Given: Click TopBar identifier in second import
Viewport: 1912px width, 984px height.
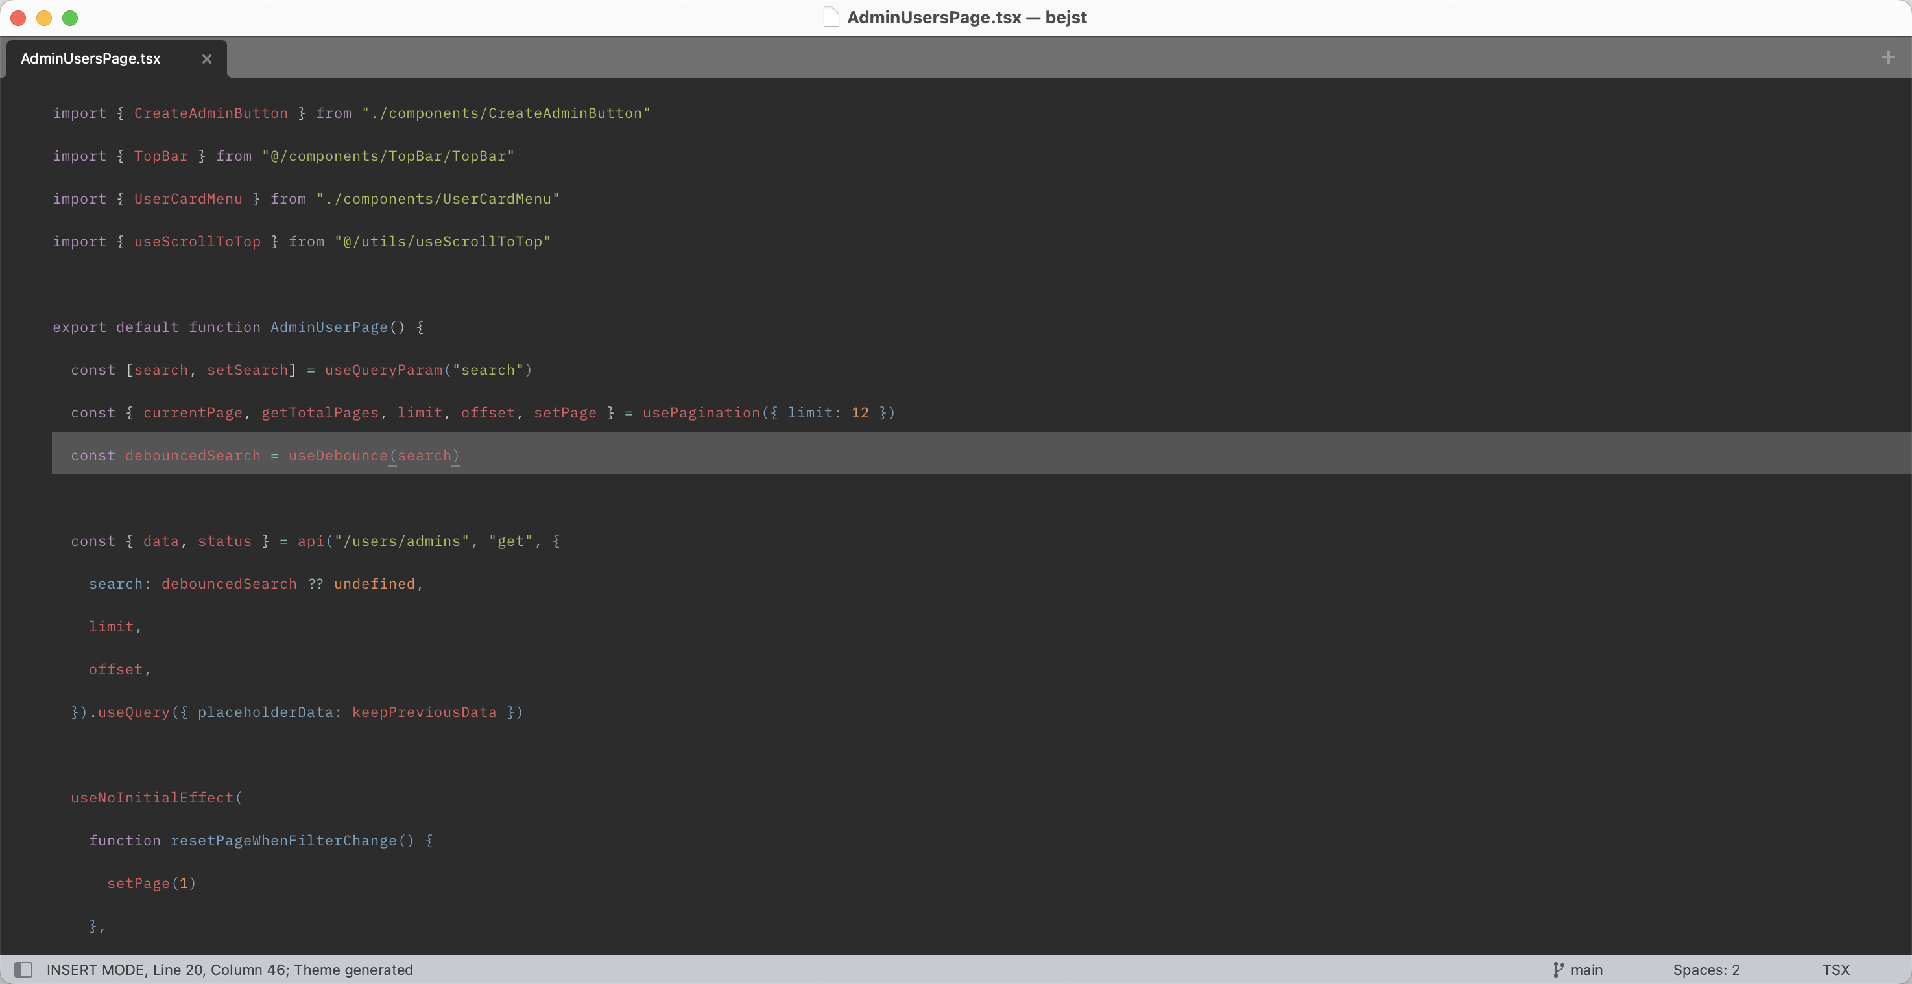Looking at the screenshot, I should pos(161,156).
